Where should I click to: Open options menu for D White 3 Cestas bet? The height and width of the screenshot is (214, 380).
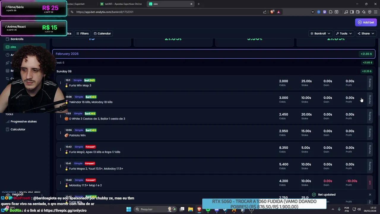[x=60, y=116]
